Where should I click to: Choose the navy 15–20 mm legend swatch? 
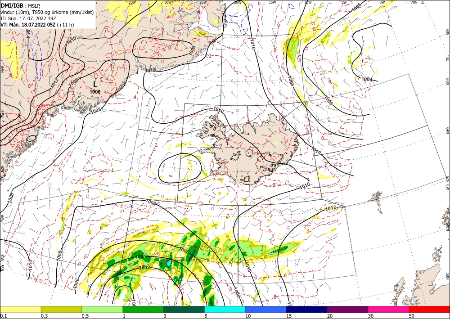coord(307,309)
